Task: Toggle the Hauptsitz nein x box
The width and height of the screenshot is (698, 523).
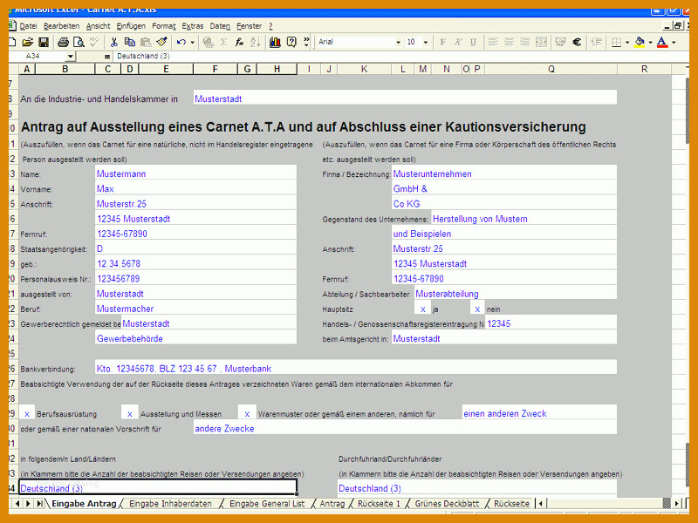Action: point(477,309)
